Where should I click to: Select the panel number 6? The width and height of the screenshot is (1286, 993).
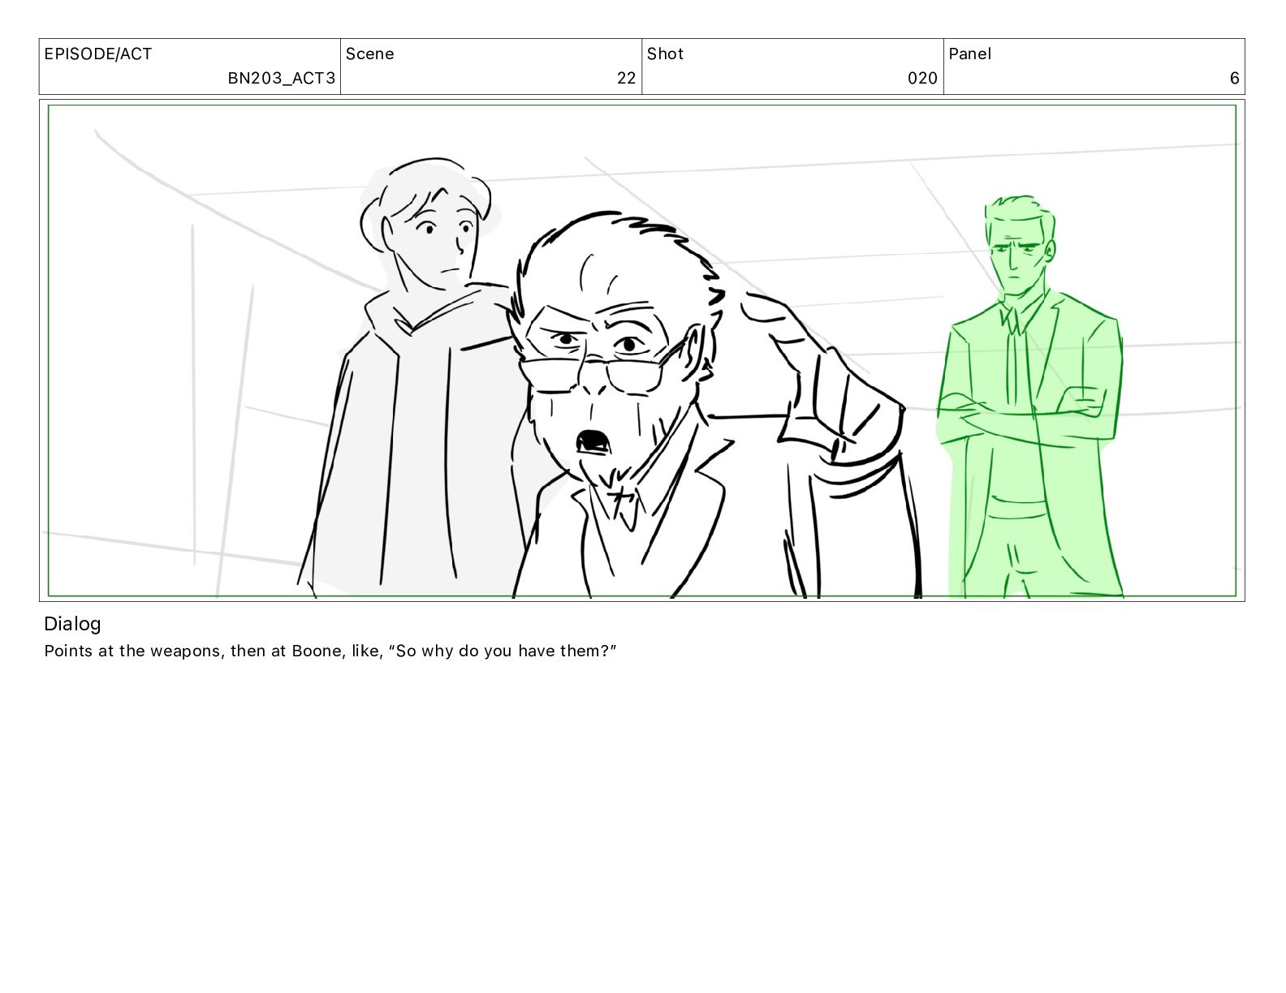(x=1234, y=78)
